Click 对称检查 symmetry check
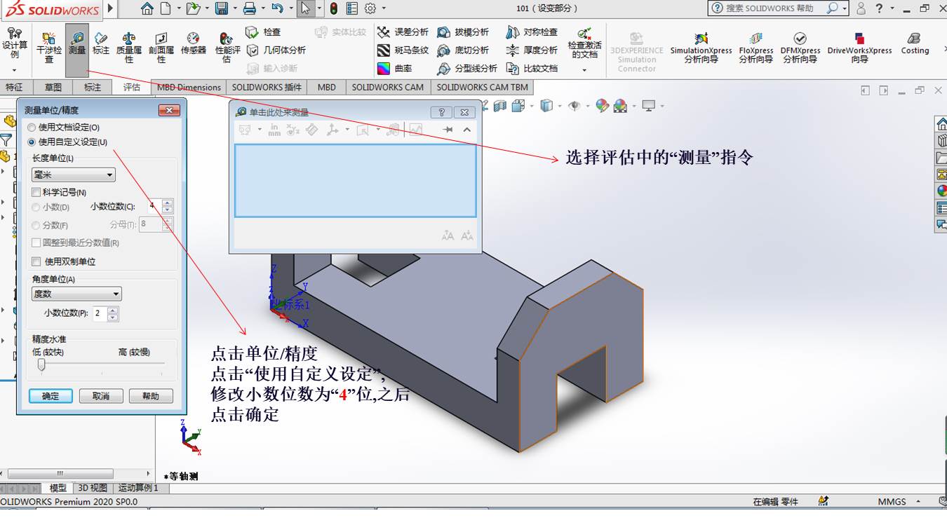The height and width of the screenshot is (532, 947). pyautogui.click(x=532, y=32)
